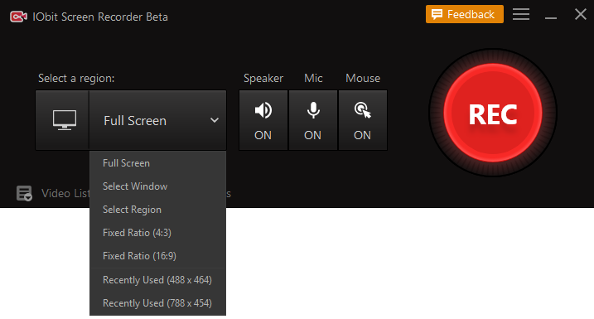Viewport: 594px width, 319px height.
Task: Toggle Speaker audio recording off
Action: click(263, 120)
